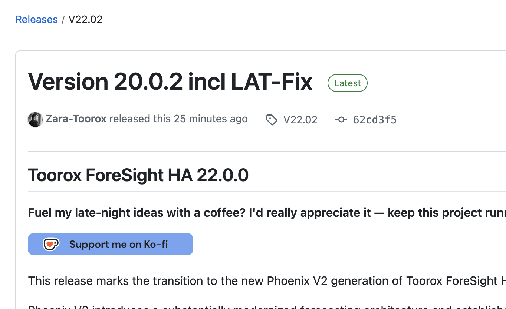Click the partially visible Phoenix V2 introduces line

(267, 306)
